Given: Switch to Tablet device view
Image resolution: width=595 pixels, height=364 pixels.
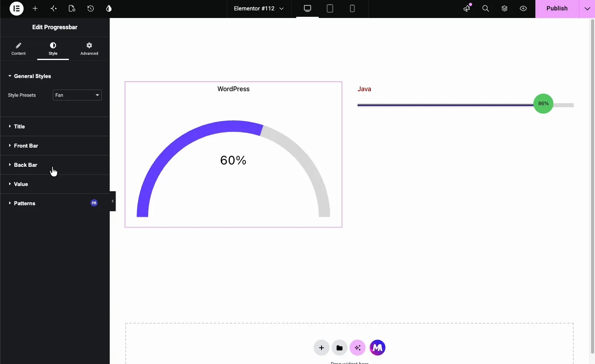Looking at the screenshot, I should coord(330,8).
